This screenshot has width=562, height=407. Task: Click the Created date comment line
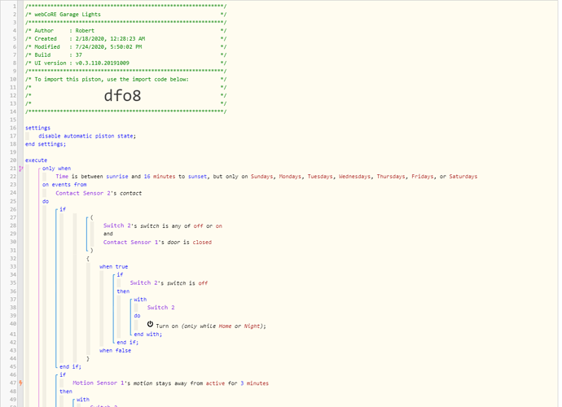click(125, 39)
